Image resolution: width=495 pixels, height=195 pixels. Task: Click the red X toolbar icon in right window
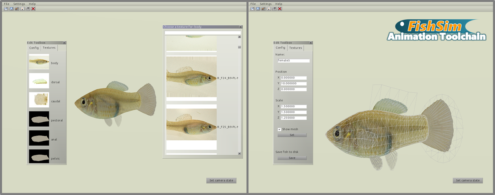coord(280,9)
